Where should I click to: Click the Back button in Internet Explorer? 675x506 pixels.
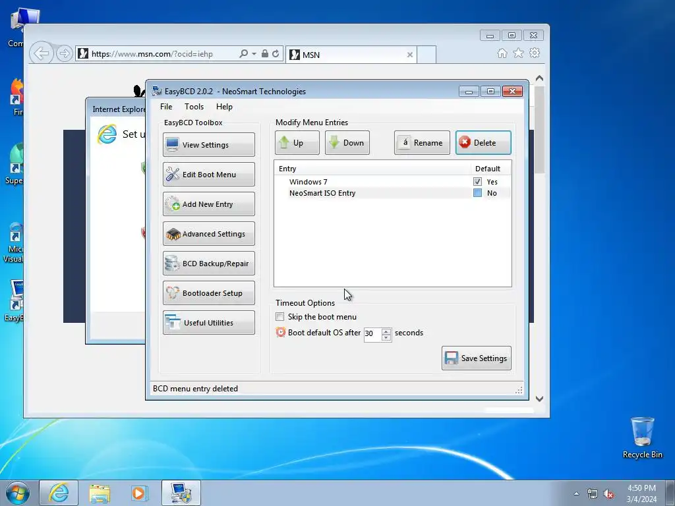click(42, 54)
